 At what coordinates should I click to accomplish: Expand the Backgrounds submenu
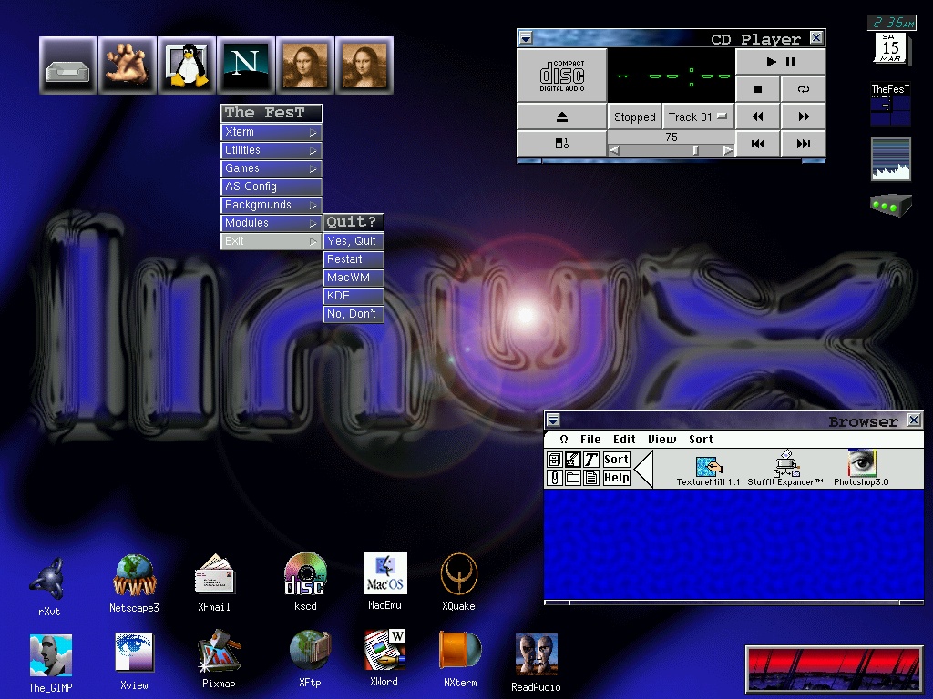[x=272, y=205]
